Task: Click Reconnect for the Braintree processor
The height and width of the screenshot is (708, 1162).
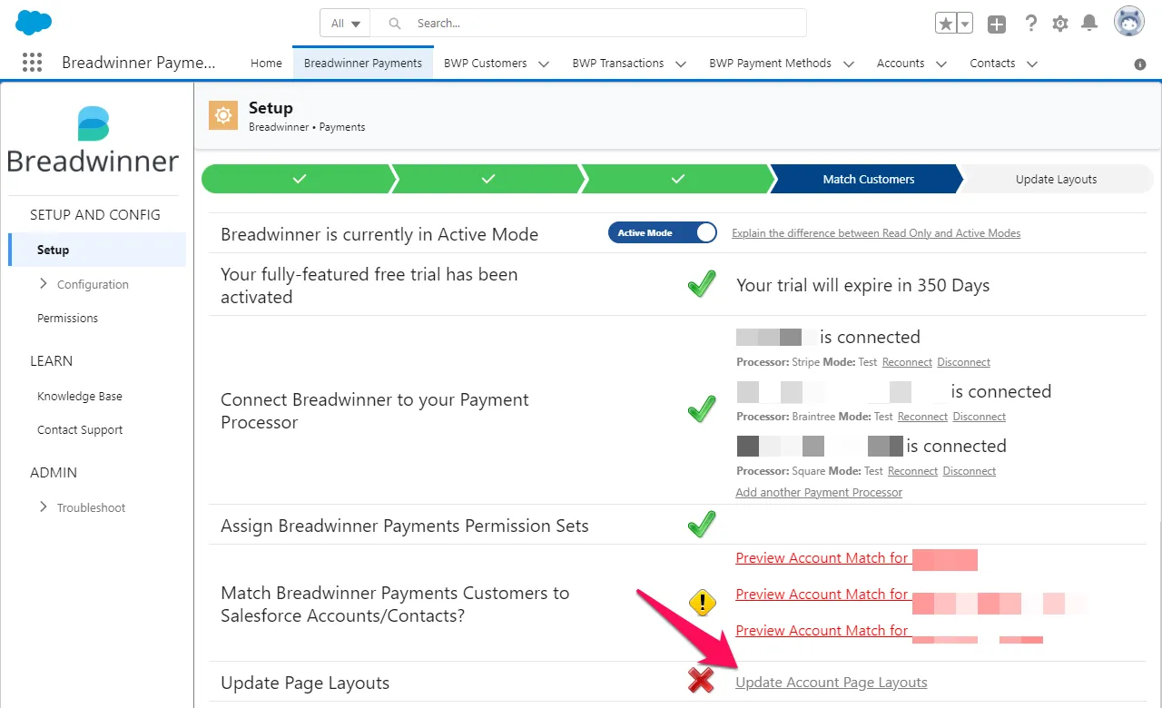Action: click(x=922, y=417)
